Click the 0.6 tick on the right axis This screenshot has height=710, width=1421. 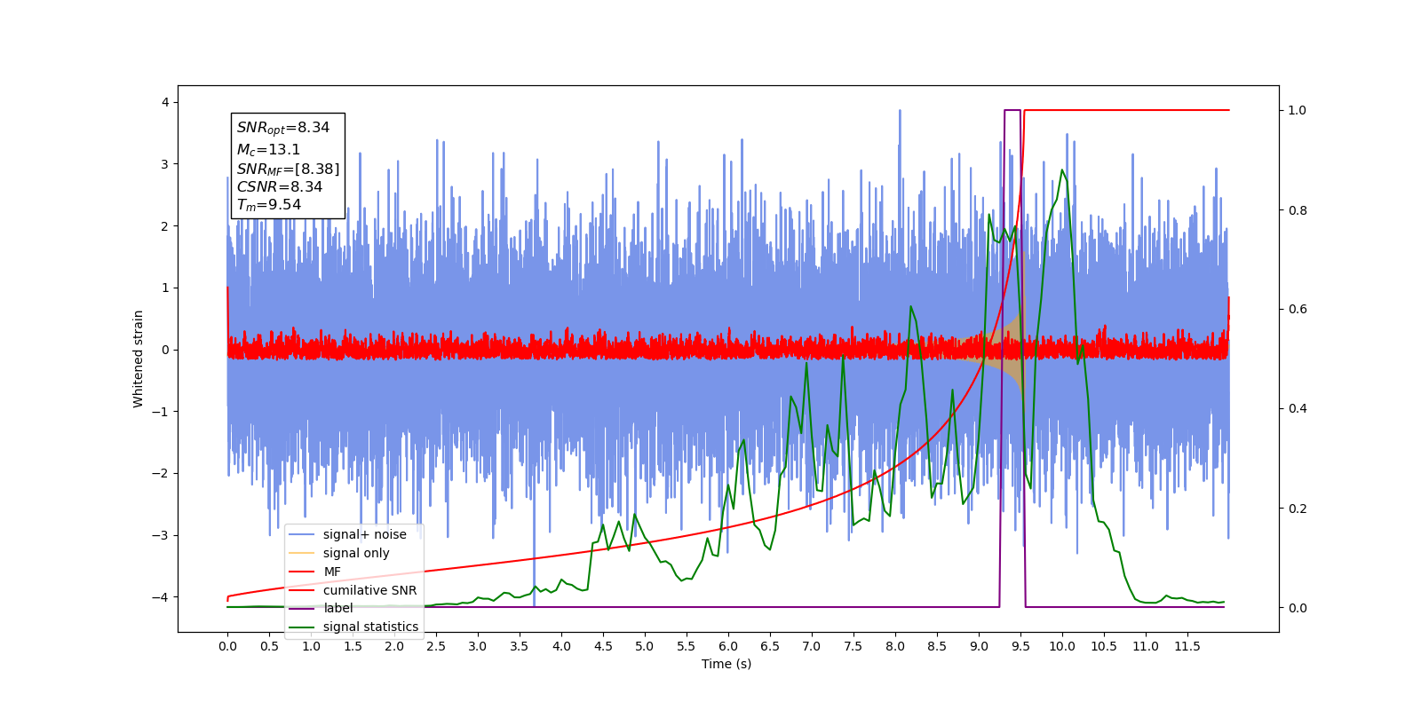(x=1298, y=310)
